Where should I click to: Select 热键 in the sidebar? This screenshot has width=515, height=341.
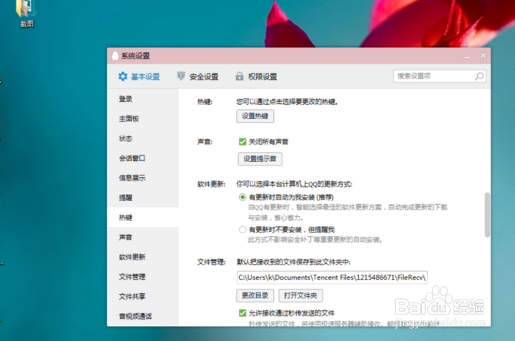click(x=143, y=217)
